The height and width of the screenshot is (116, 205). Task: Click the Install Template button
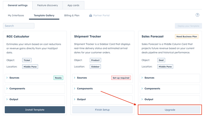(35, 110)
